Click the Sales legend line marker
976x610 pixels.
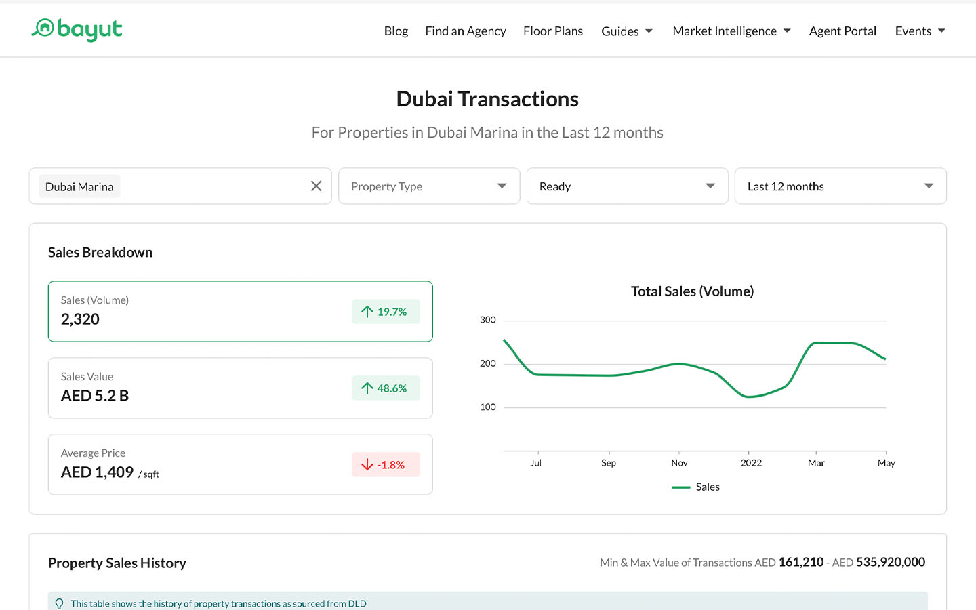[680, 487]
